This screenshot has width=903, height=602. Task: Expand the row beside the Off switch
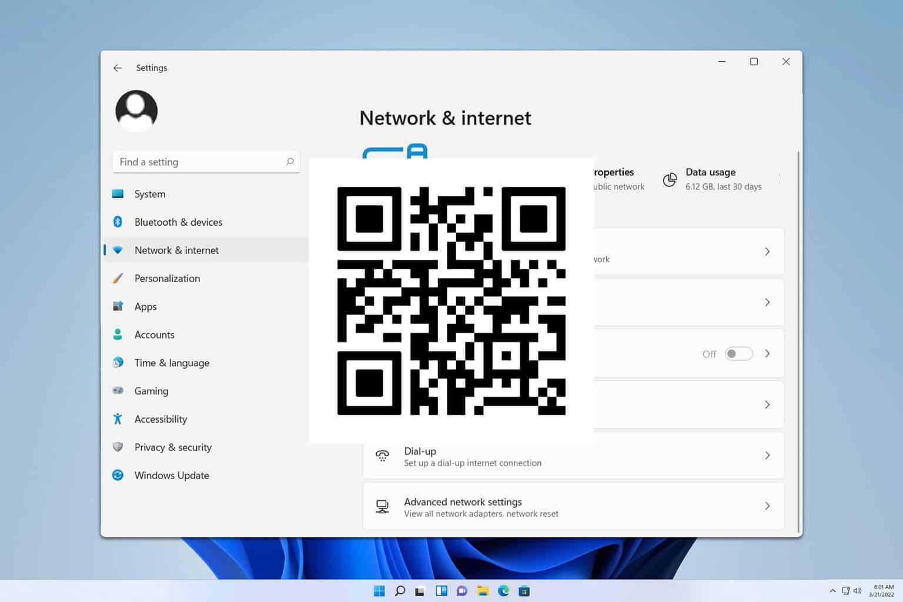[x=767, y=353]
